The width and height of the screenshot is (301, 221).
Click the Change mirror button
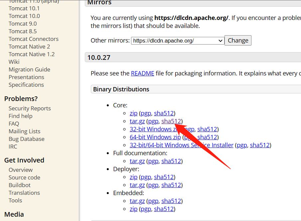pyautogui.click(x=238, y=41)
